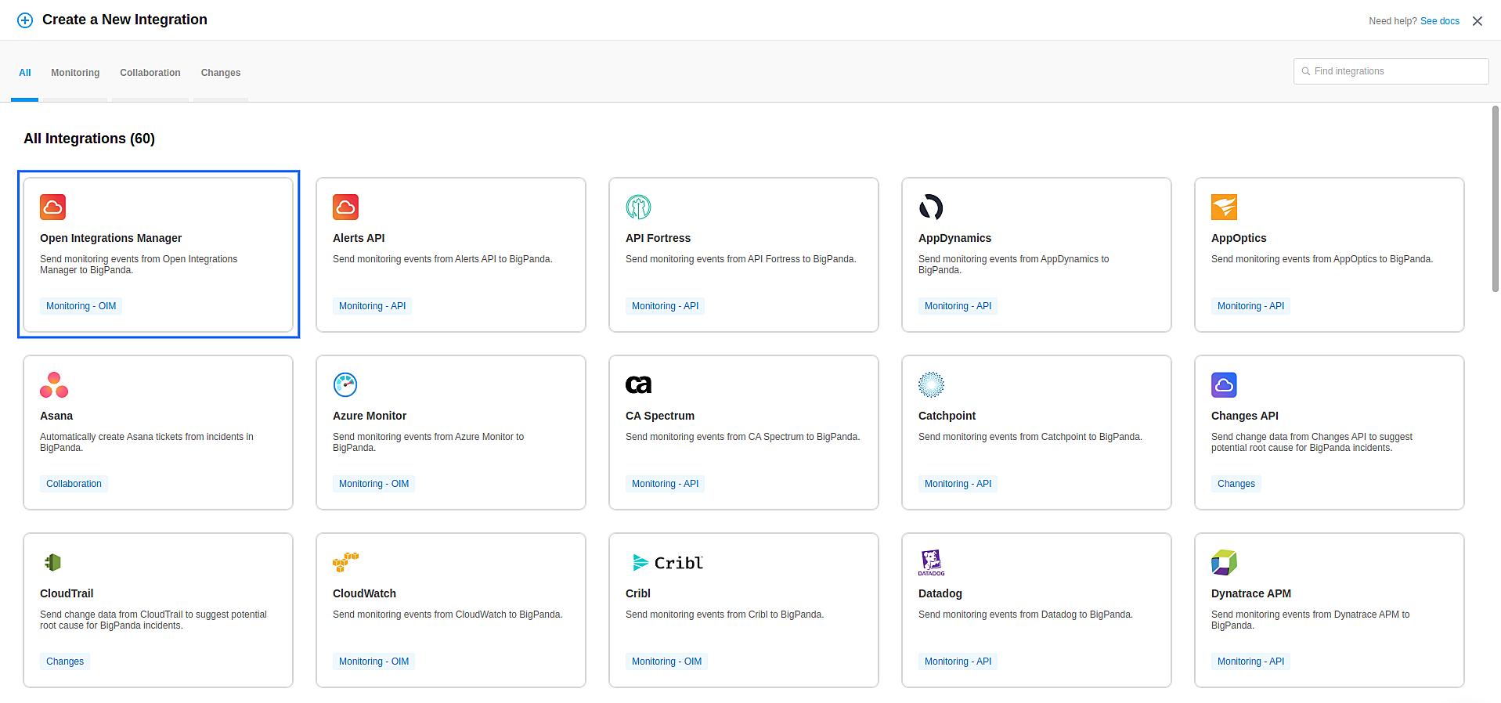Close the Create a New Integration dialog
The height and width of the screenshot is (703, 1501).
(x=1477, y=21)
